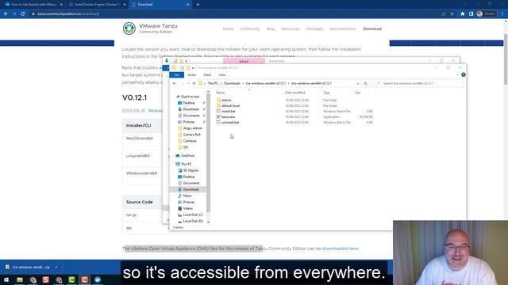Open the View ribbon tab in Explorer

pos(222,75)
